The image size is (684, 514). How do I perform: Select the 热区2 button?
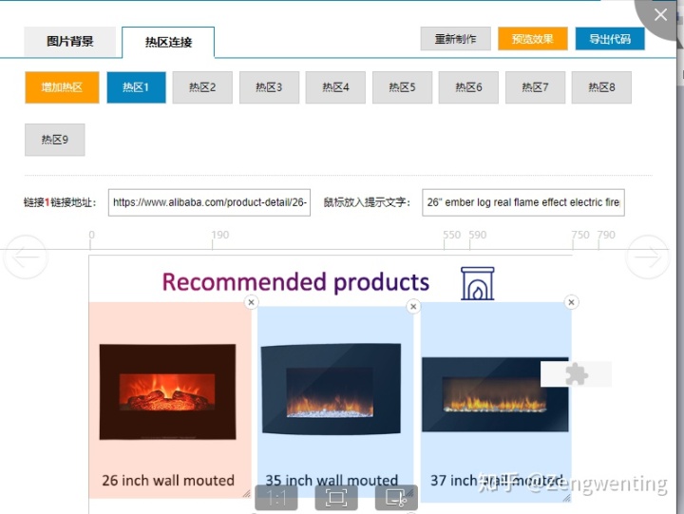202,87
